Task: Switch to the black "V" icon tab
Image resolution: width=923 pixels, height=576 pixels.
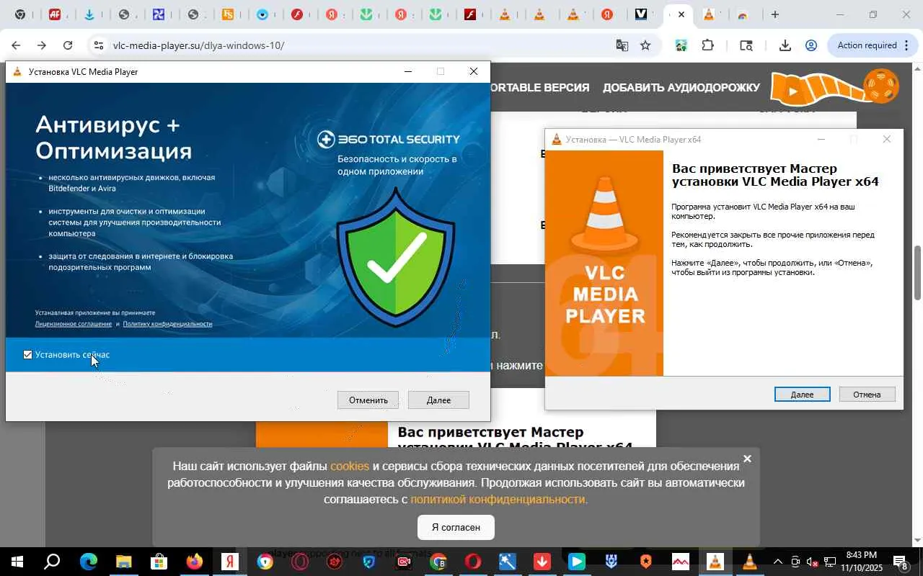Action: 641,14
